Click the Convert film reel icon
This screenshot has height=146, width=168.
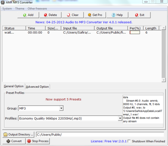pyautogui.click(x=8, y=141)
